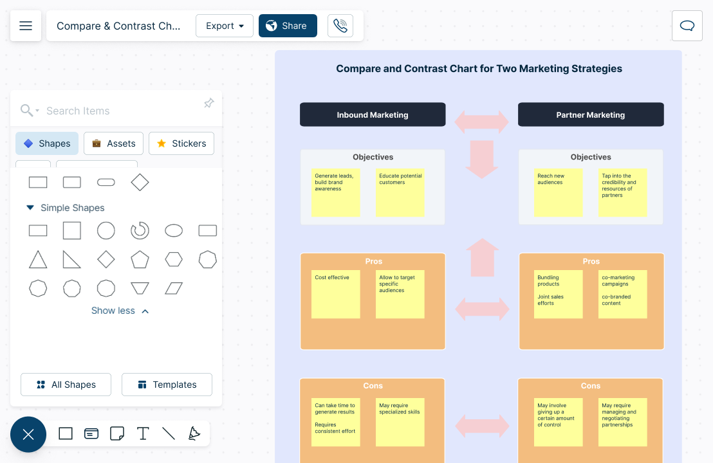Pick the isosceles triangle shape
713x463 pixels.
coord(38,259)
